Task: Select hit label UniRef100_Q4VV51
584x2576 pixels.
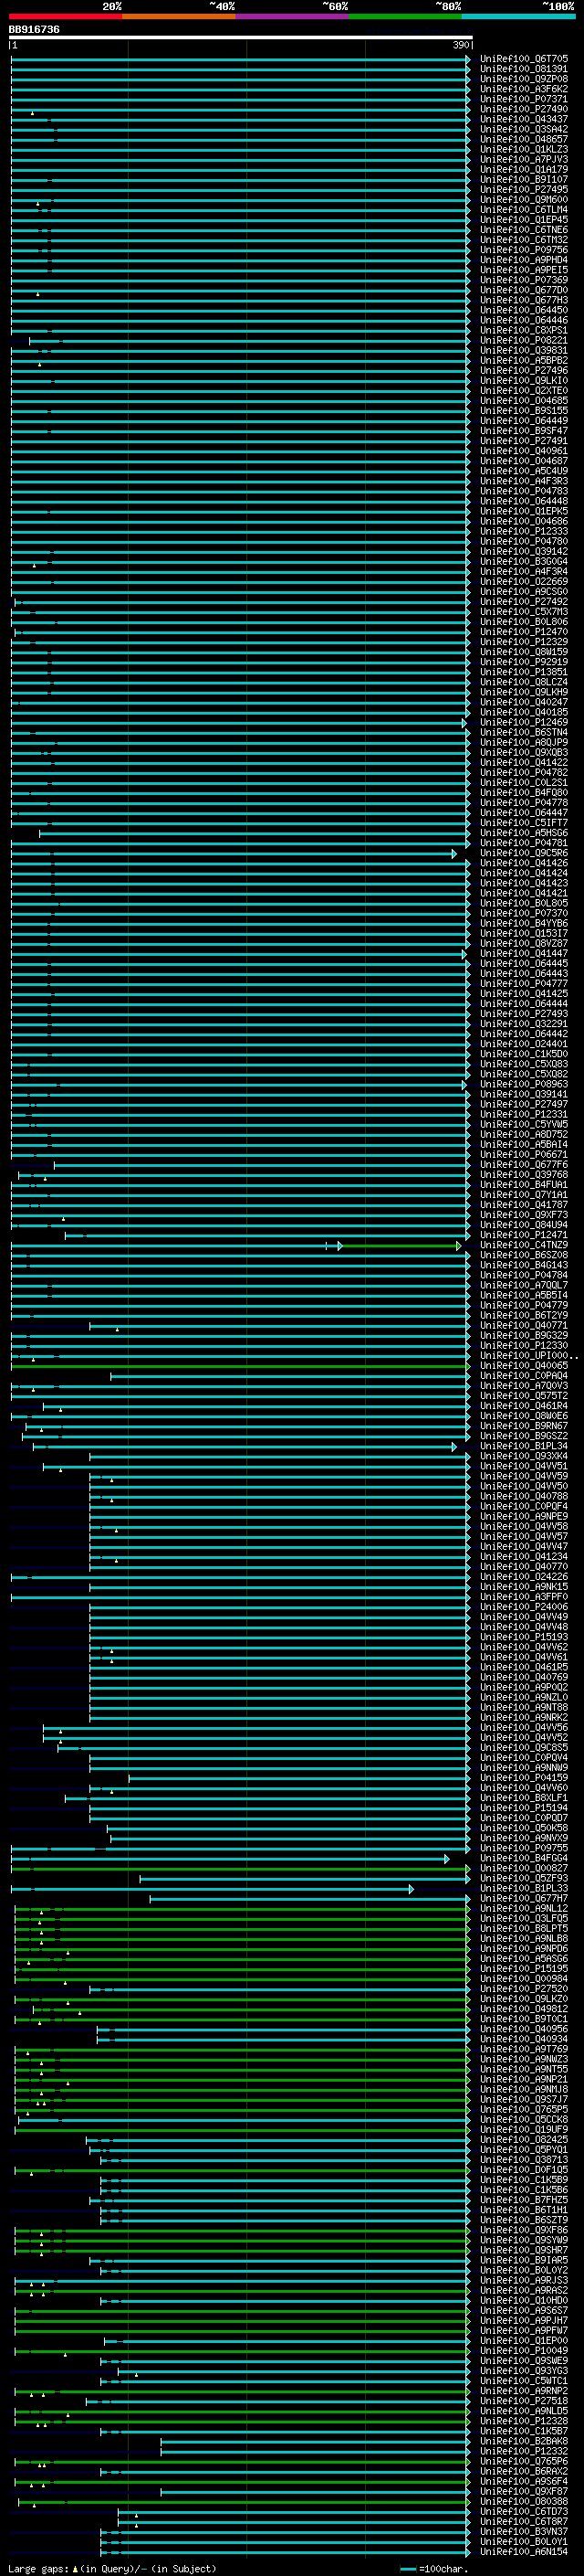Action: (524, 1466)
